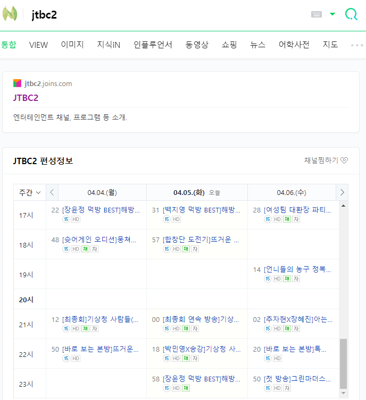Switch to the 동영상 tab
The height and width of the screenshot is (400, 366).
click(x=197, y=45)
